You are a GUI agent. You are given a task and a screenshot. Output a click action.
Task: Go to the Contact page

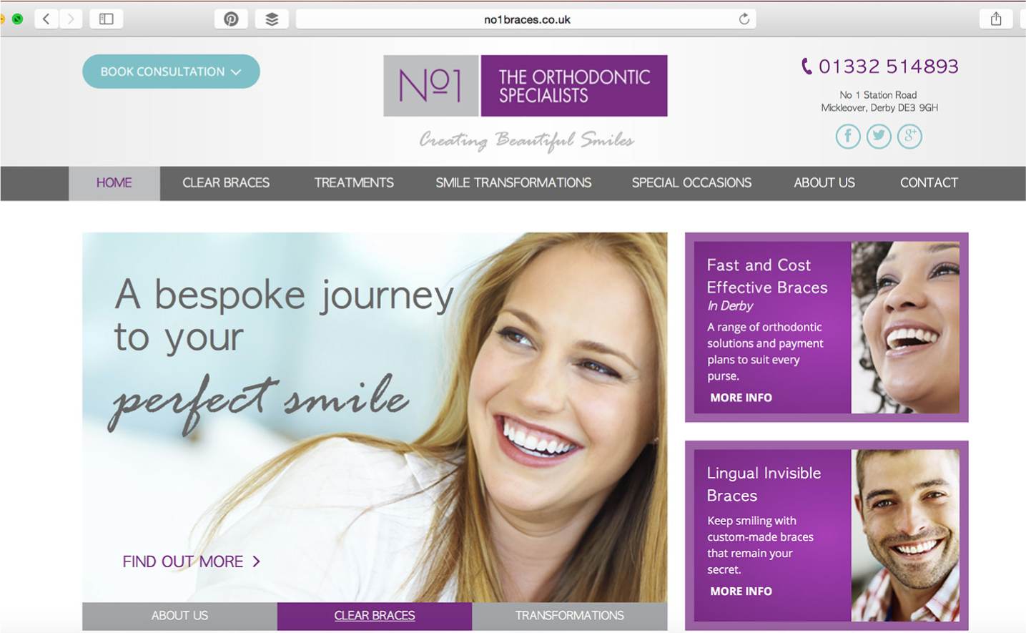(x=929, y=183)
